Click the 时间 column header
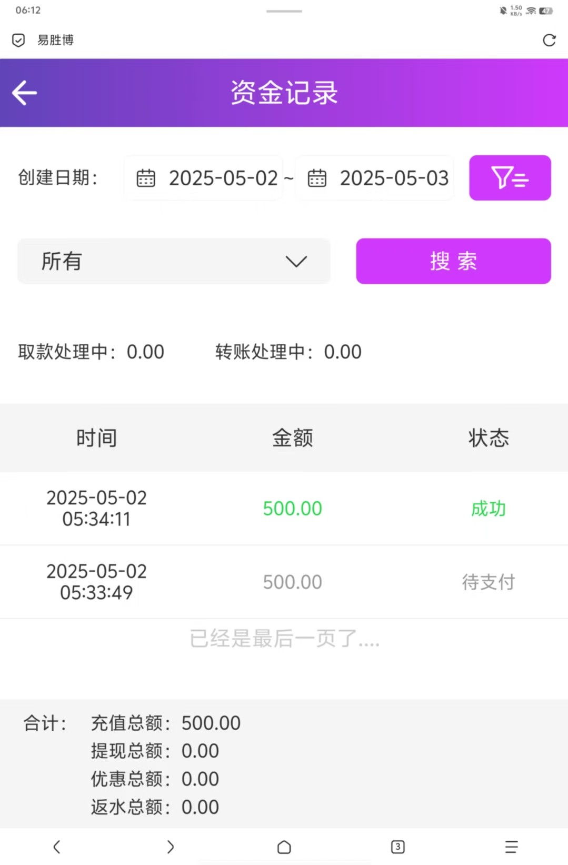The image size is (568, 865). [x=96, y=438]
